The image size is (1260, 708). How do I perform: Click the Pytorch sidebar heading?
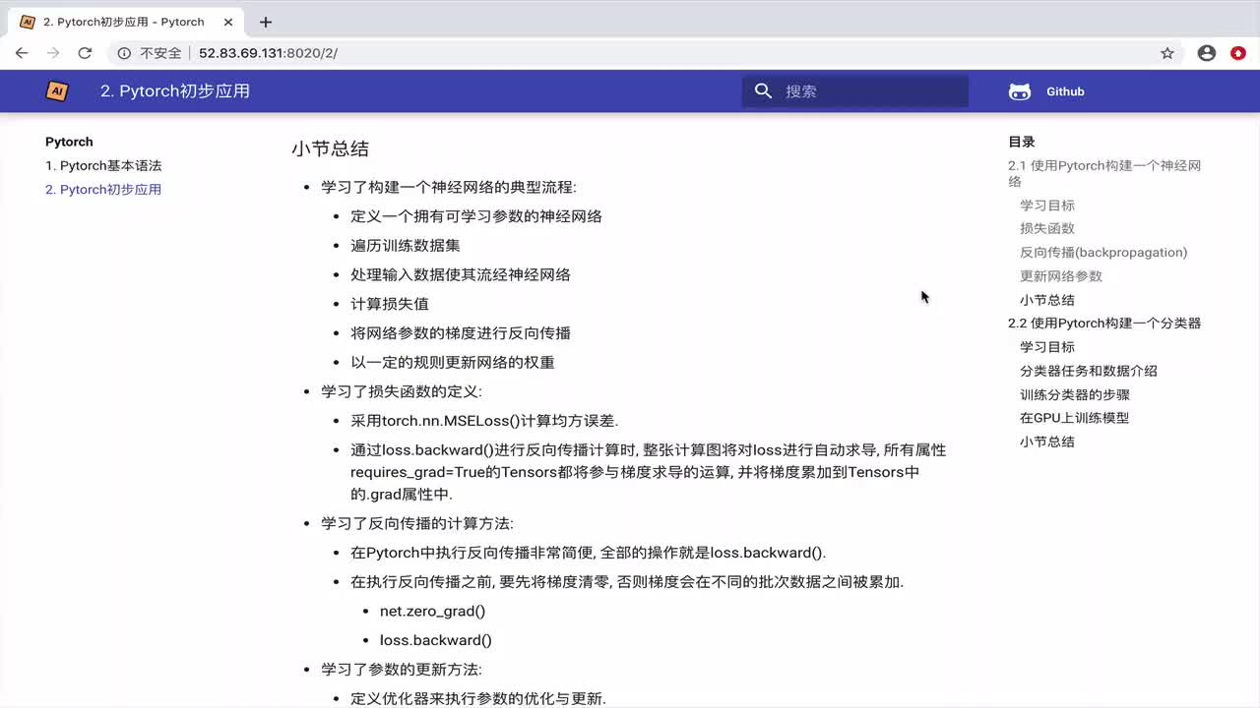(x=69, y=142)
